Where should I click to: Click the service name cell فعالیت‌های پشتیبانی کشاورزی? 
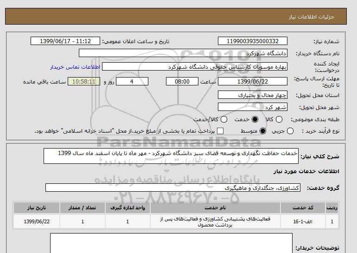coord(215,221)
